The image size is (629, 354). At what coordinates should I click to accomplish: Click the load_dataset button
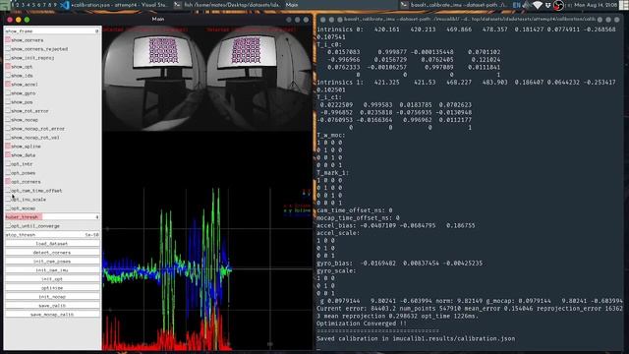[x=52, y=244]
